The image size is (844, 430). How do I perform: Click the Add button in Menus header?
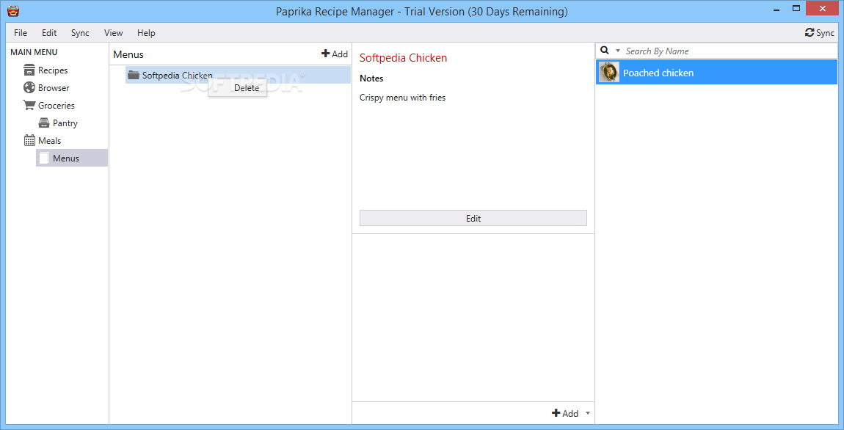[x=335, y=54]
